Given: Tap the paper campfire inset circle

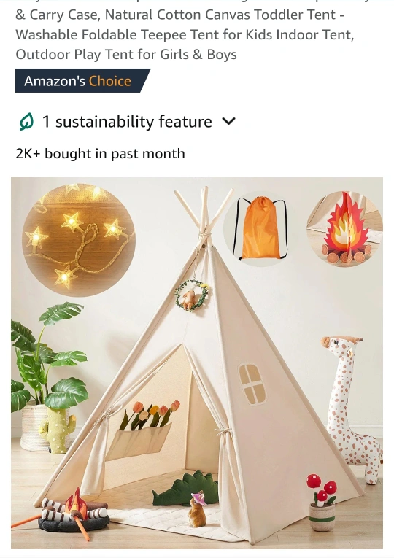Looking at the screenshot, I should point(344,228).
